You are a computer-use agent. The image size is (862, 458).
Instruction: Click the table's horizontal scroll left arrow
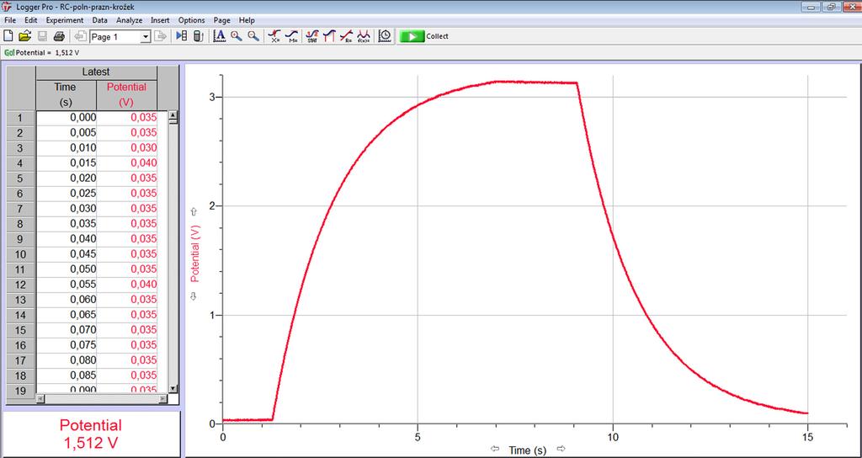pyautogui.click(x=40, y=399)
